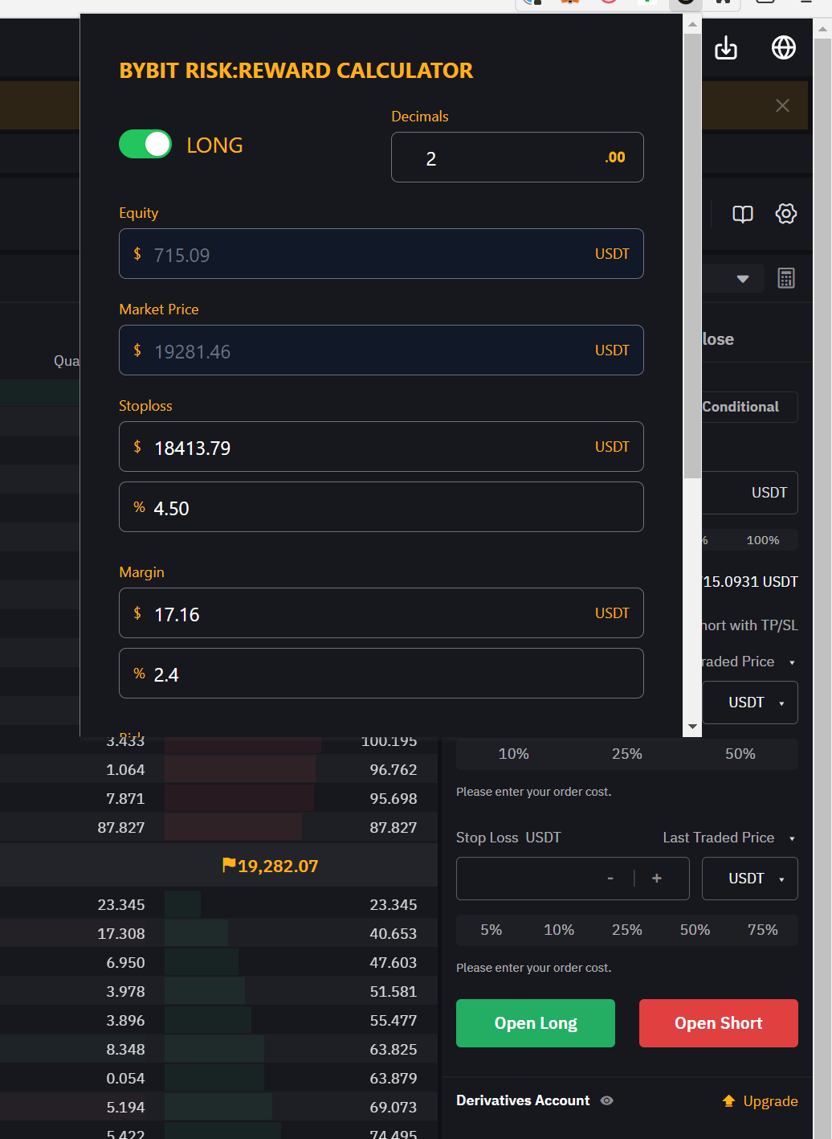The height and width of the screenshot is (1139, 832).
Task: Edit the Margin dollar value 17.16
Action: (x=381, y=613)
